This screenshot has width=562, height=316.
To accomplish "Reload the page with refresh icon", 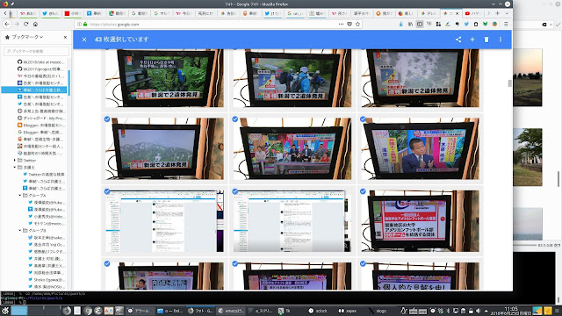I will (x=25, y=24).
